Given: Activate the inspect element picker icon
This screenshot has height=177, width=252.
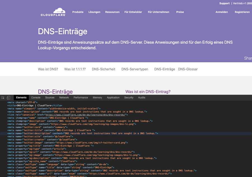Looking at the screenshot, I should coord(3,98).
